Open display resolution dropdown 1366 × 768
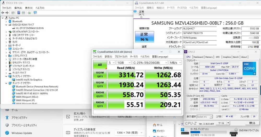The height and width of the screenshot is (137, 261). (x=129, y=133)
